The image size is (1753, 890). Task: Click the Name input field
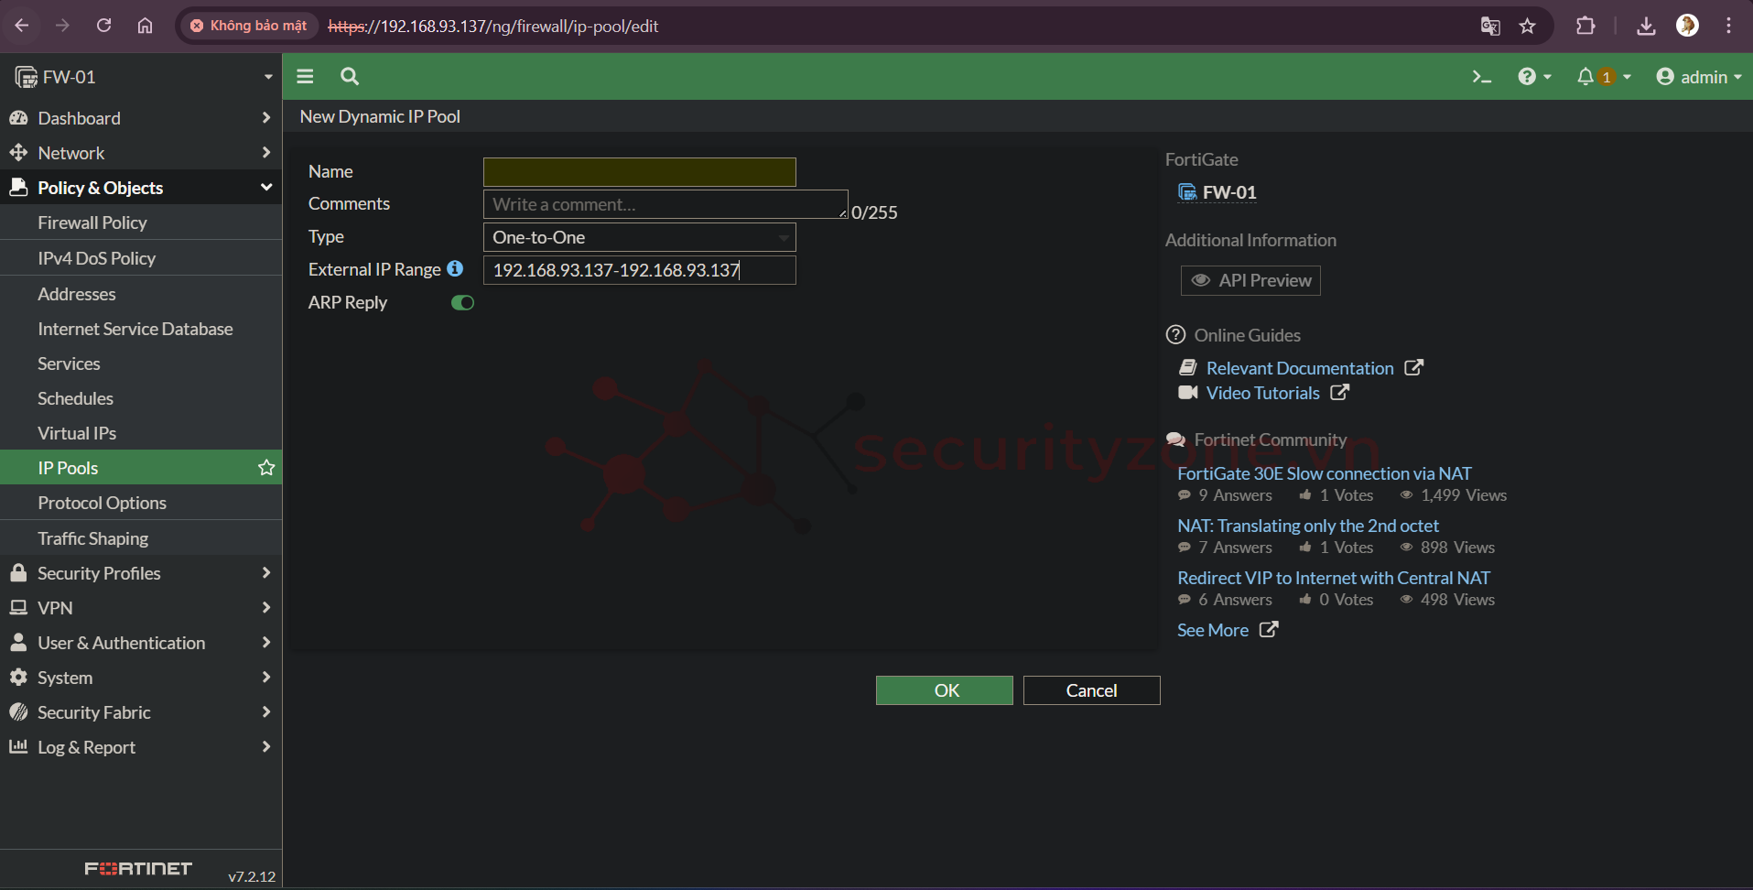point(639,172)
